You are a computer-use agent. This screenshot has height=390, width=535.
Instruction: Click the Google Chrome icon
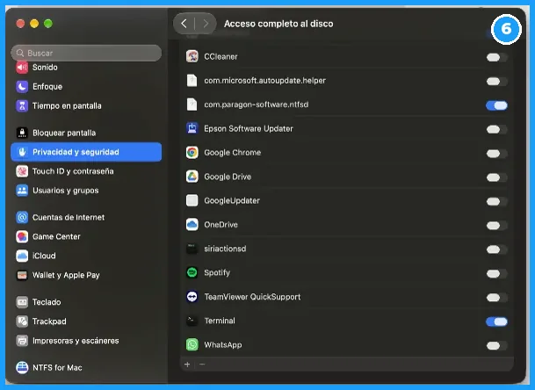[x=192, y=153]
